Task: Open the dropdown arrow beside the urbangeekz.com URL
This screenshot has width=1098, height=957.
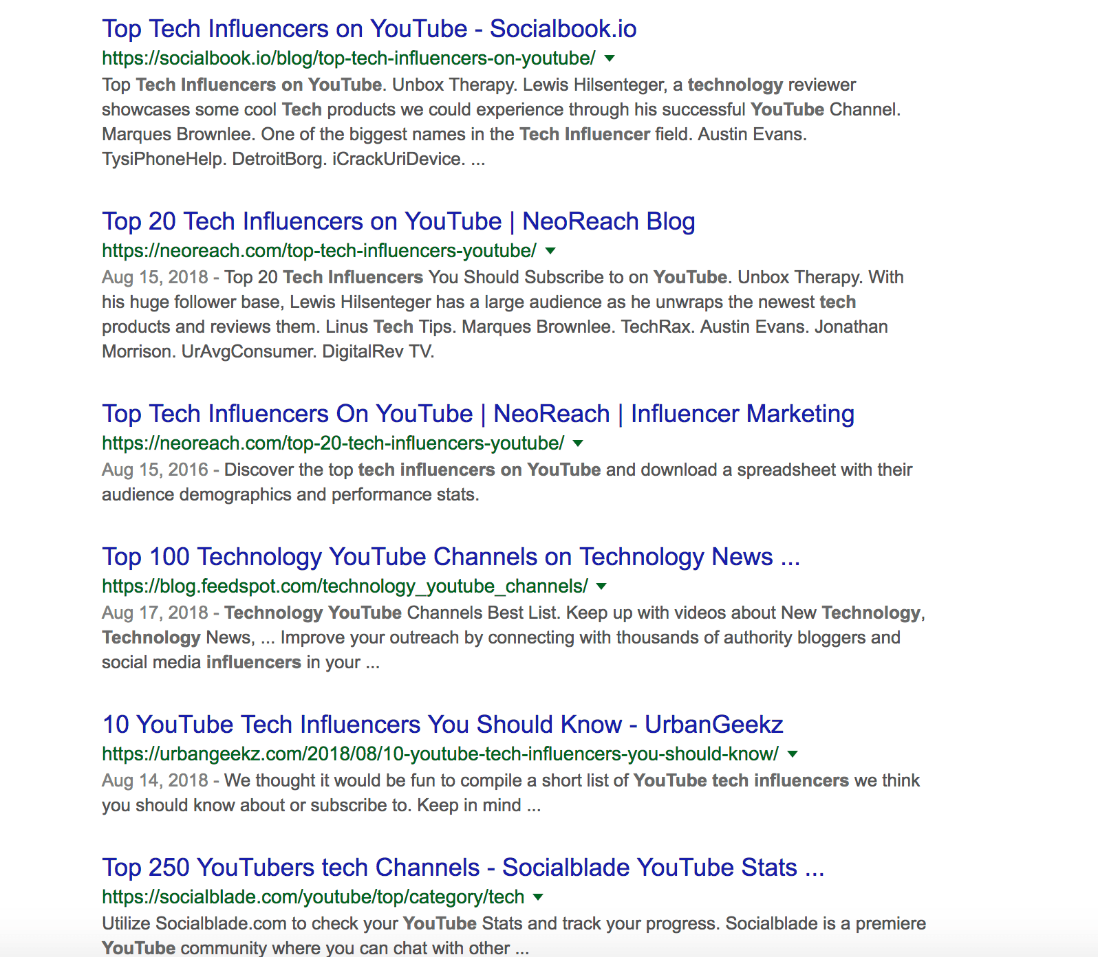Action: tap(793, 754)
